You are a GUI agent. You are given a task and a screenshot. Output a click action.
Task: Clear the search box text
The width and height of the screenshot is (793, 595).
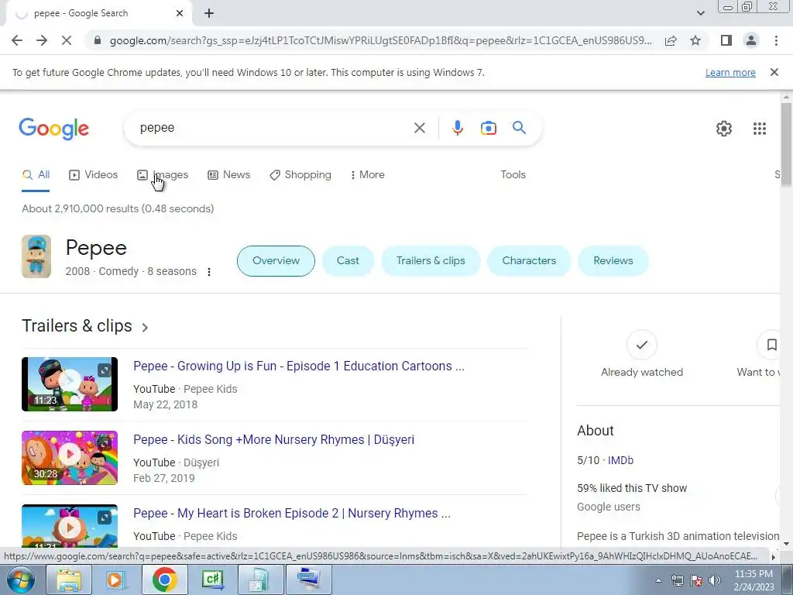(419, 128)
